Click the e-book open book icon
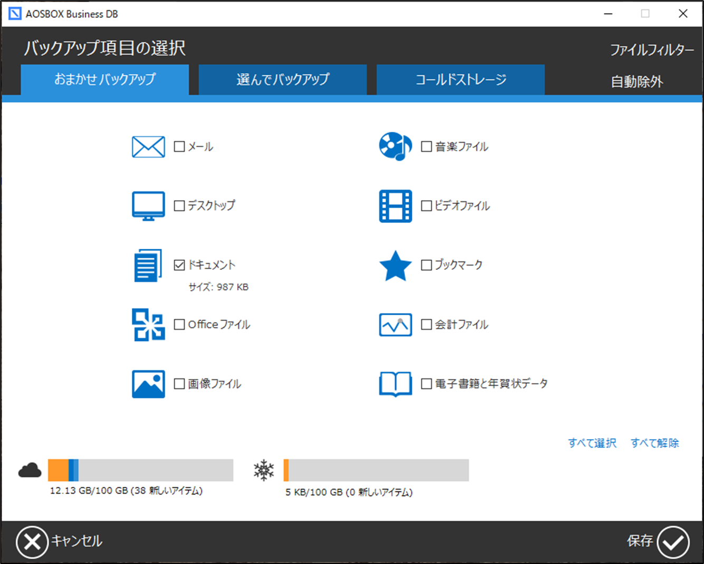The image size is (704, 564). 396,384
